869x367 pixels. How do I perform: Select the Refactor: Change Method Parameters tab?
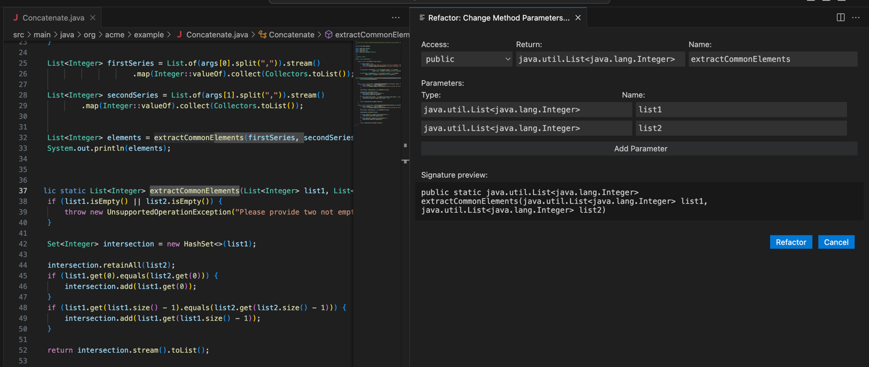tap(499, 18)
